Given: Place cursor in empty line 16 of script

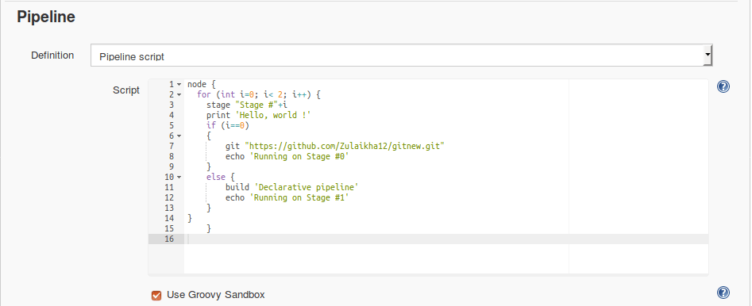Looking at the screenshot, I should 446,239.
